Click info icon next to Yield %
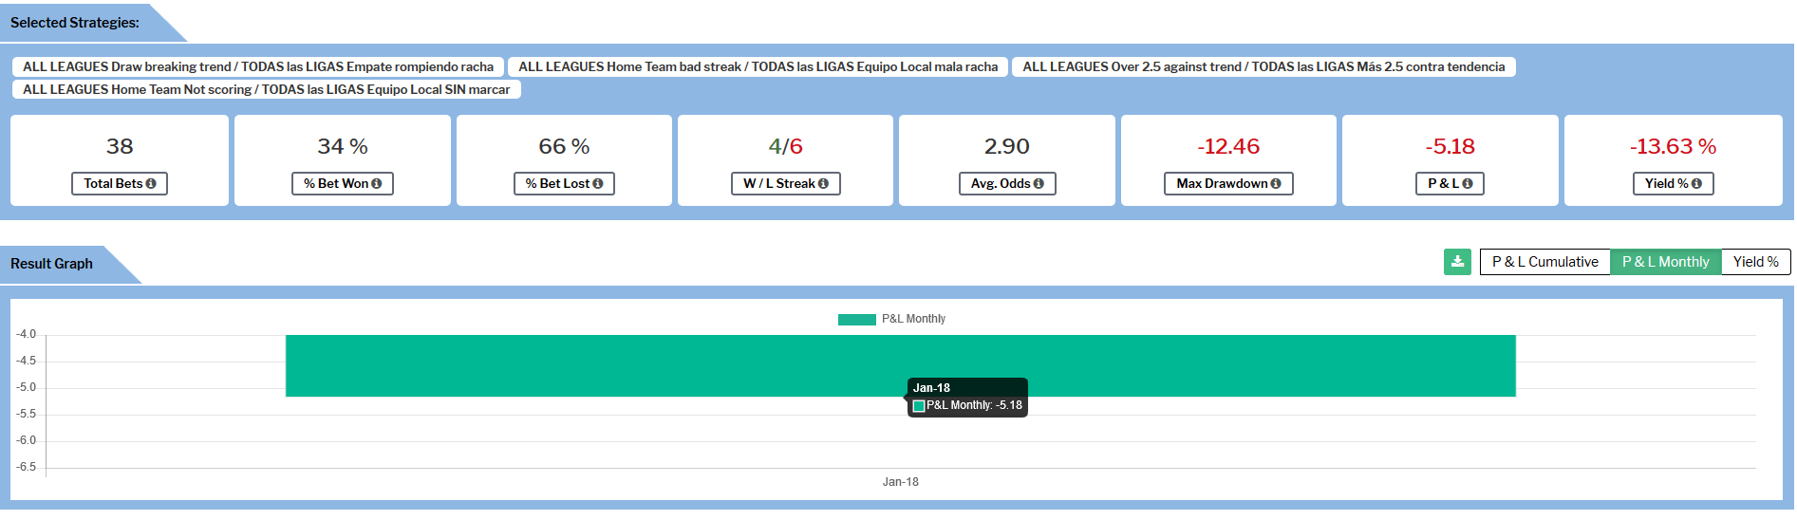The height and width of the screenshot is (520, 1797). coord(1696,184)
